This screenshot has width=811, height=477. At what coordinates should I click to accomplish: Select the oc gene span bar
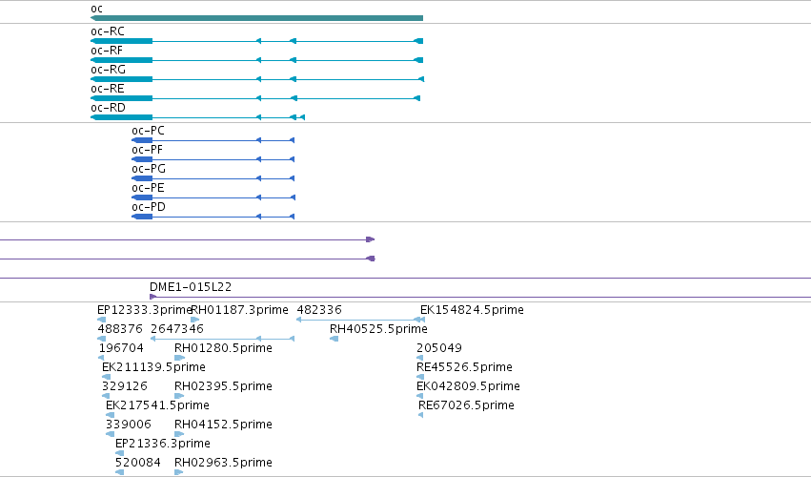(256, 18)
